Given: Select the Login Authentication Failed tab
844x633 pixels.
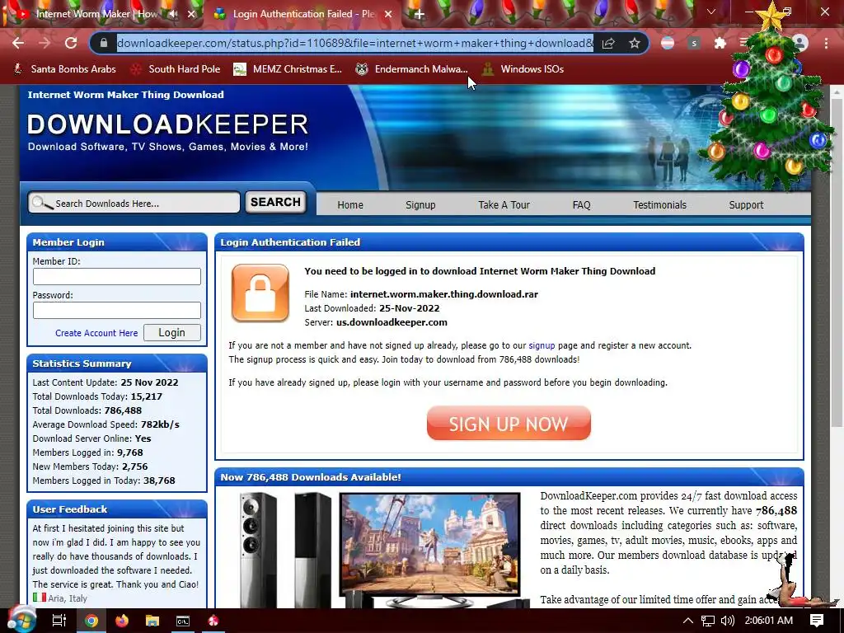Looking at the screenshot, I should [303, 14].
